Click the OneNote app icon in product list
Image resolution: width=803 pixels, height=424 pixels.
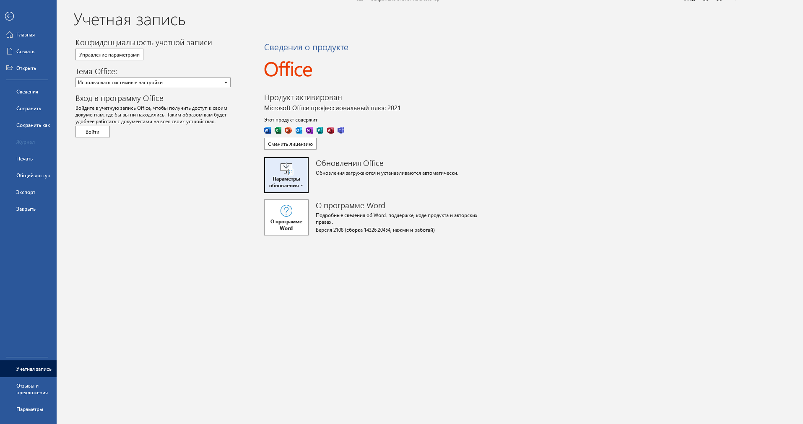pyautogui.click(x=309, y=130)
